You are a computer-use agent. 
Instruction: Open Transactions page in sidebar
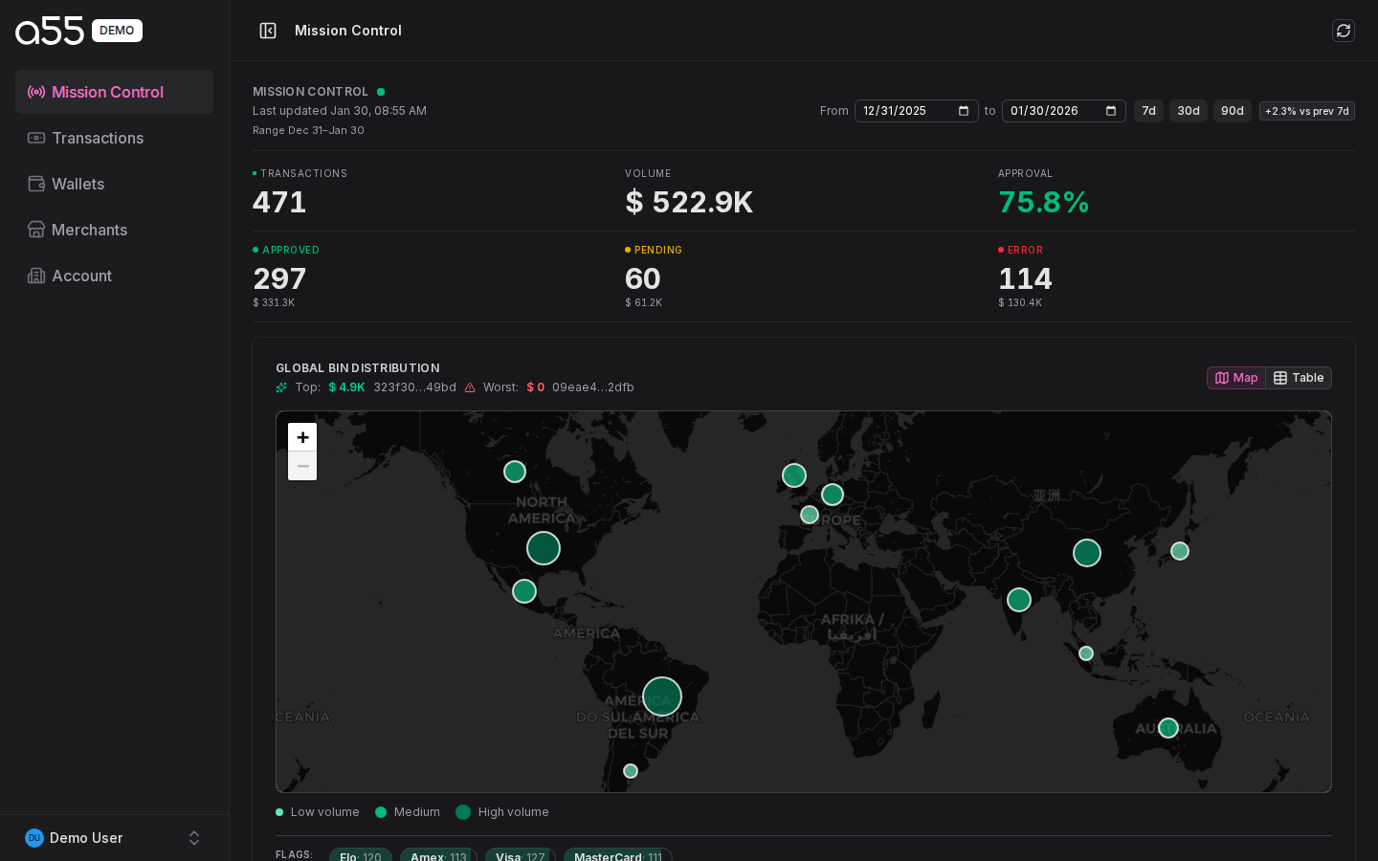[114, 138]
